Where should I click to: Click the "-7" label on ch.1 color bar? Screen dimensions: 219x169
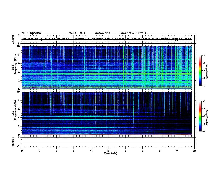(x=204, y=86)
